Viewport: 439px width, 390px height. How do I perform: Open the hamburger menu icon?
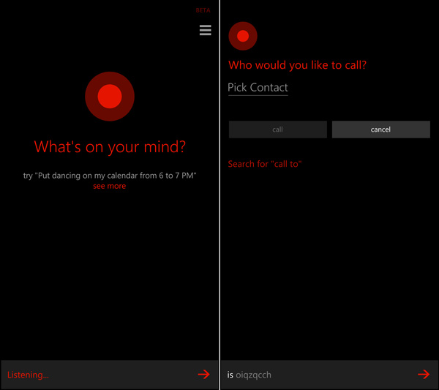coord(205,30)
